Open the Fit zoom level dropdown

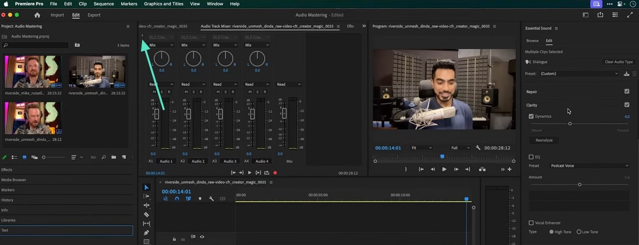click(x=421, y=148)
